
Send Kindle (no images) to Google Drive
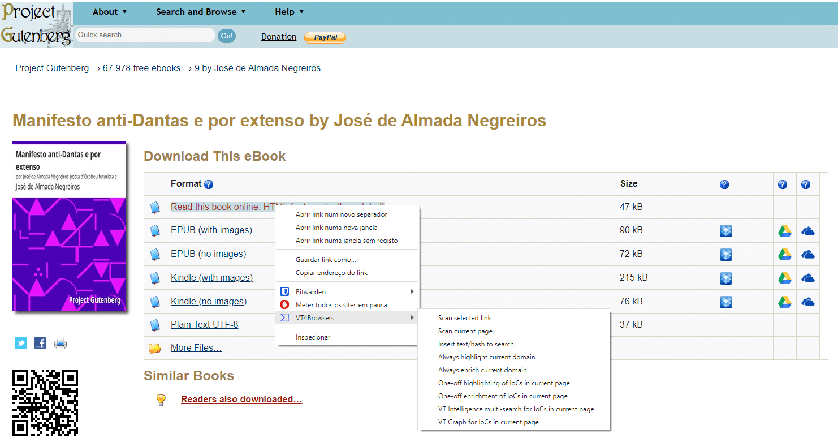click(784, 302)
